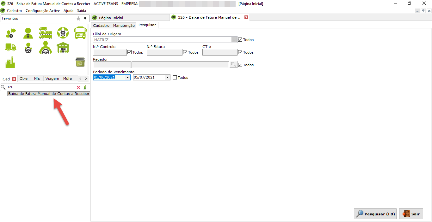Screen dimensions: 432x222
Task: Click the Pesquisar (F8) button
Action: (375, 214)
